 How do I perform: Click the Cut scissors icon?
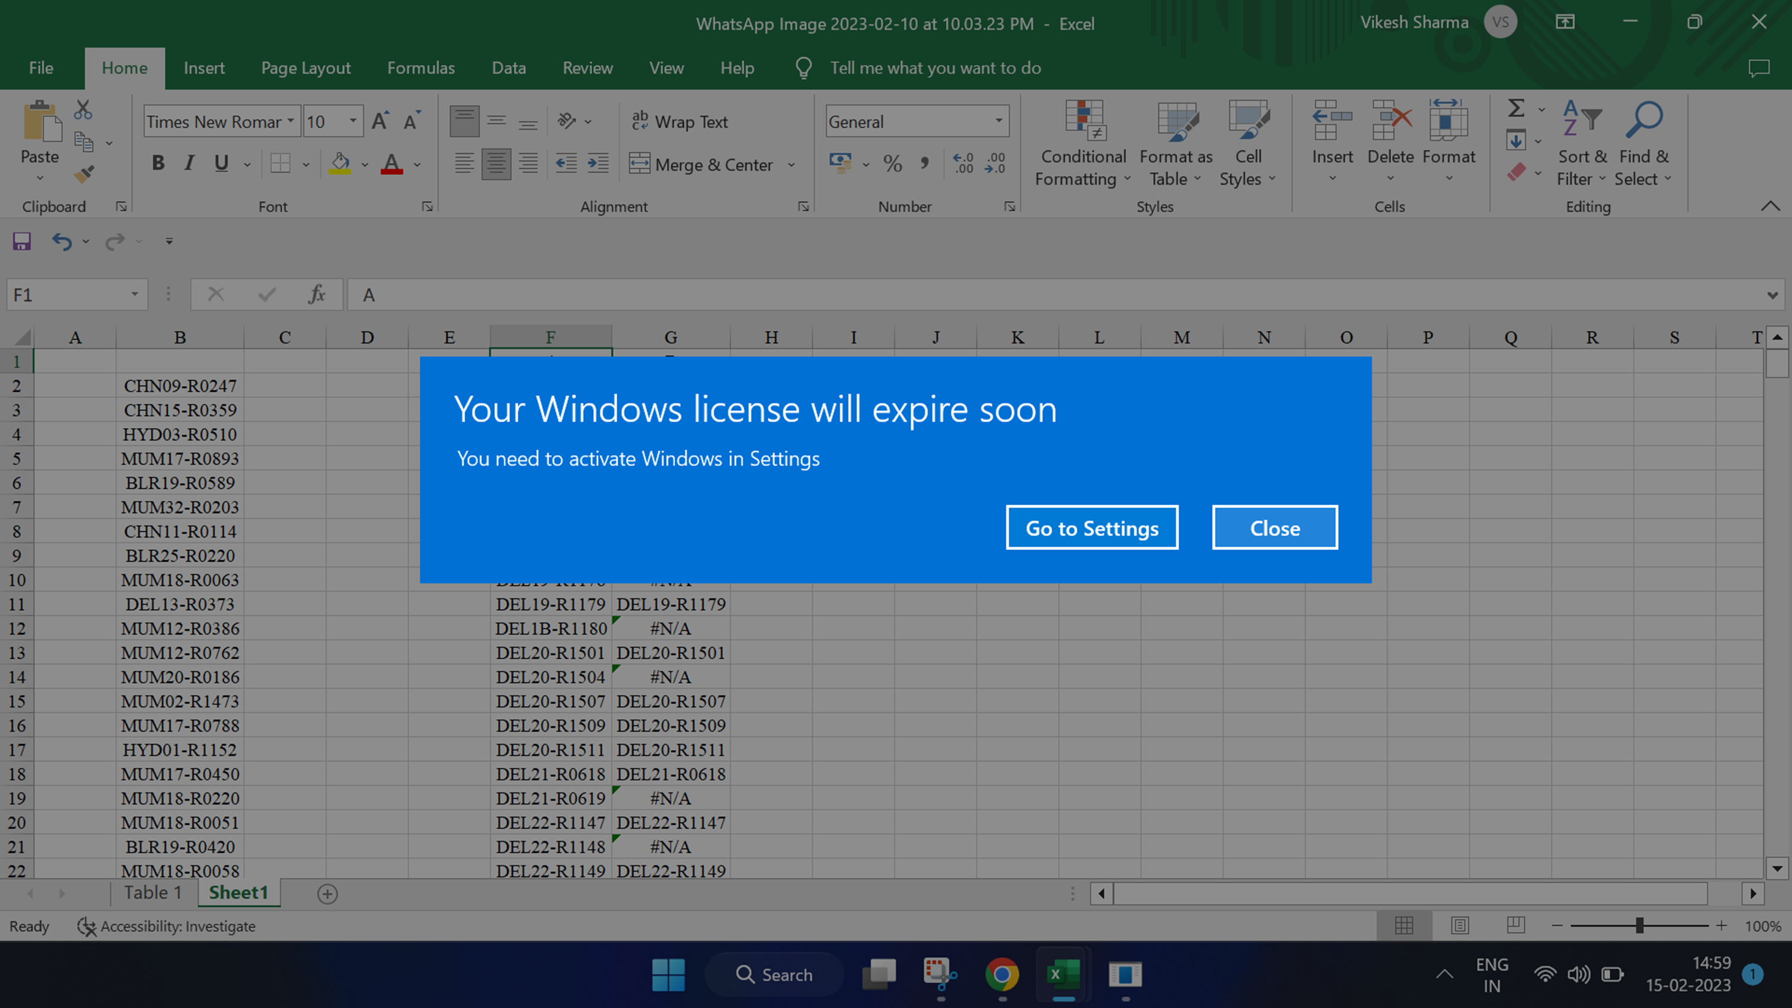[x=83, y=109]
